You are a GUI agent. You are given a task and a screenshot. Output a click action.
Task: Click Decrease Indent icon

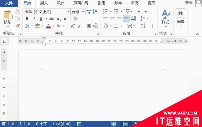(x=140, y=12)
